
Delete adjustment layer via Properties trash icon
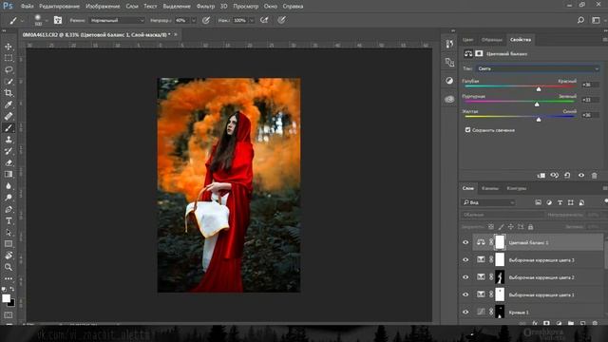(594, 175)
